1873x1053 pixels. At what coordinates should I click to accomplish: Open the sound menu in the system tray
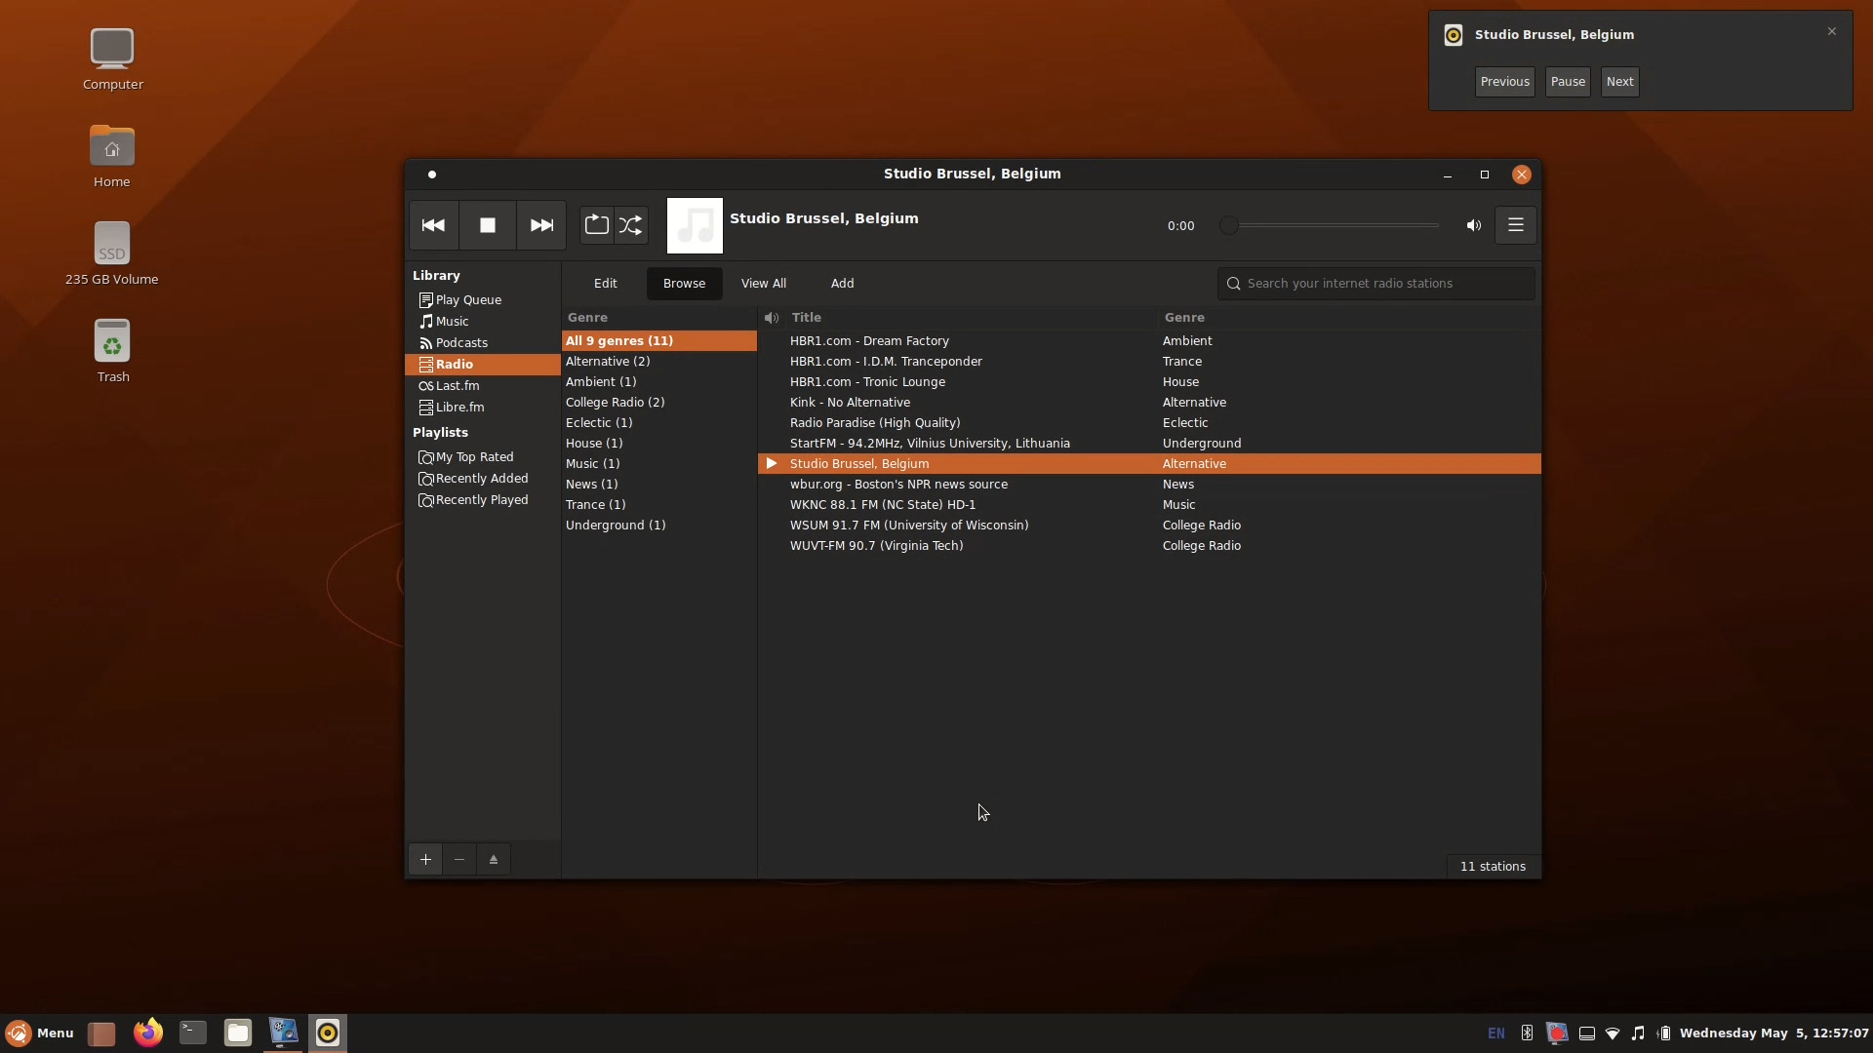pos(1640,1033)
